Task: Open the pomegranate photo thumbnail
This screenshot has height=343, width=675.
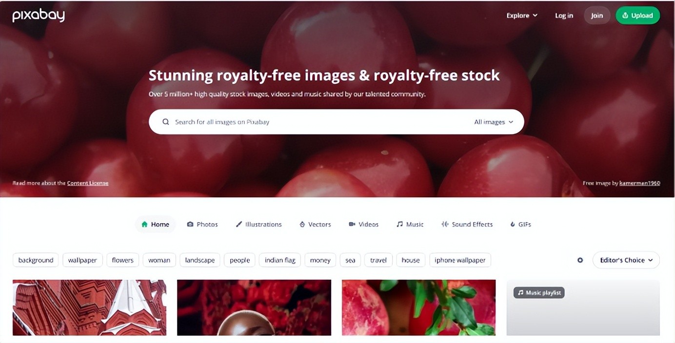Action: coord(418,307)
